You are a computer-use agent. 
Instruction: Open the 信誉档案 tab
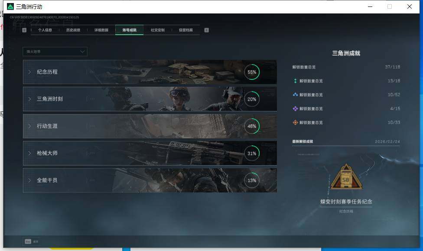pos(186,30)
